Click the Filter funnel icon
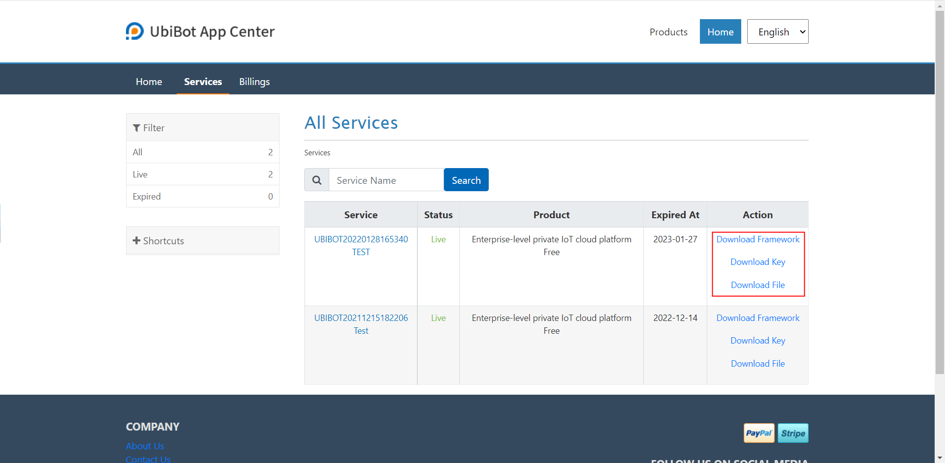Screen dimensions: 945x463 [x=136, y=128]
